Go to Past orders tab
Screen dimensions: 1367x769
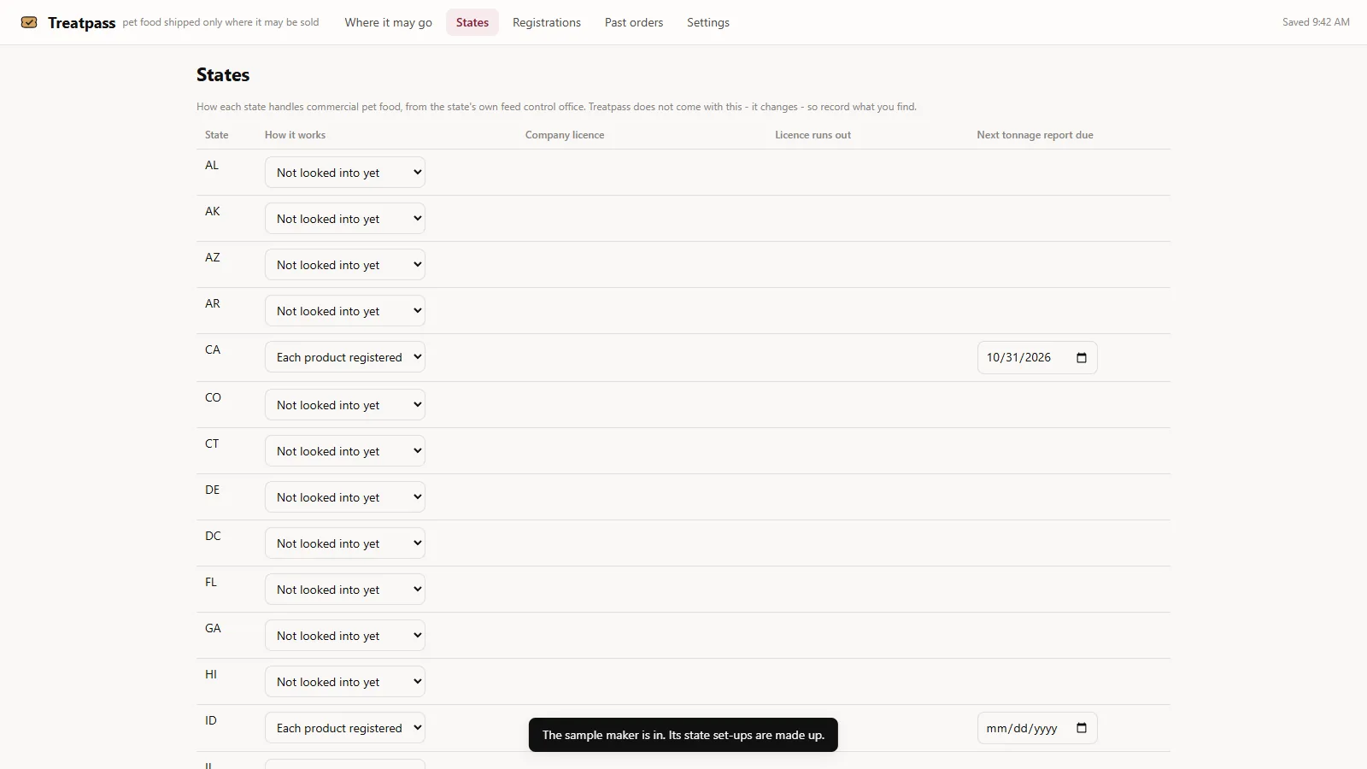coord(634,22)
